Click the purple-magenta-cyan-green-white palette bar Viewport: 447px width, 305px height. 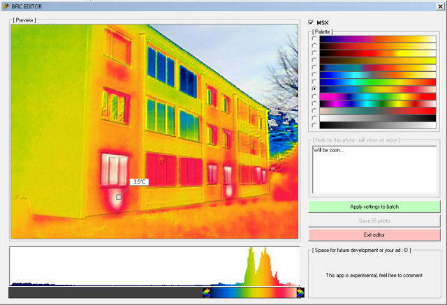(x=378, y=104)
